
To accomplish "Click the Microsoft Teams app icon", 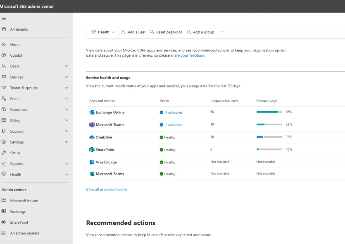I will (92, 124).
